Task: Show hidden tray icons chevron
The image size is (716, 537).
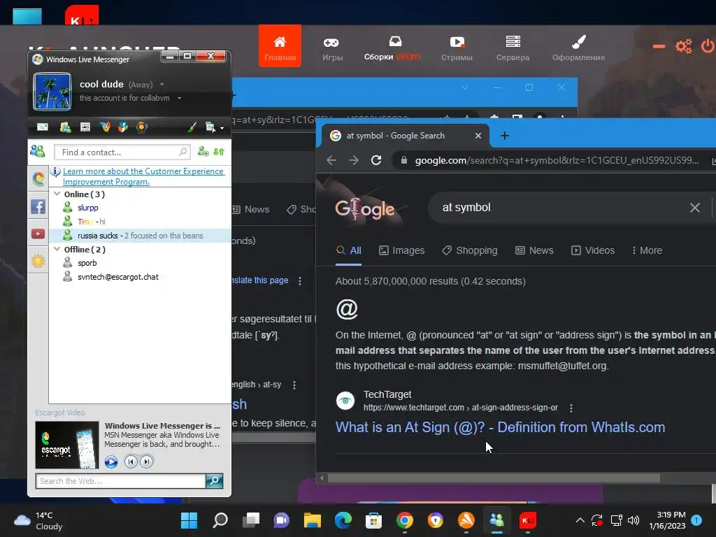Action: [x=580, y=520]
